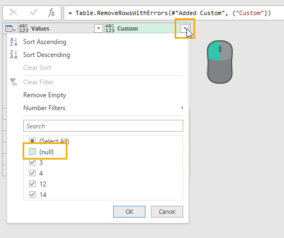Toggle the checkbox for value 12

coord(32,184)
